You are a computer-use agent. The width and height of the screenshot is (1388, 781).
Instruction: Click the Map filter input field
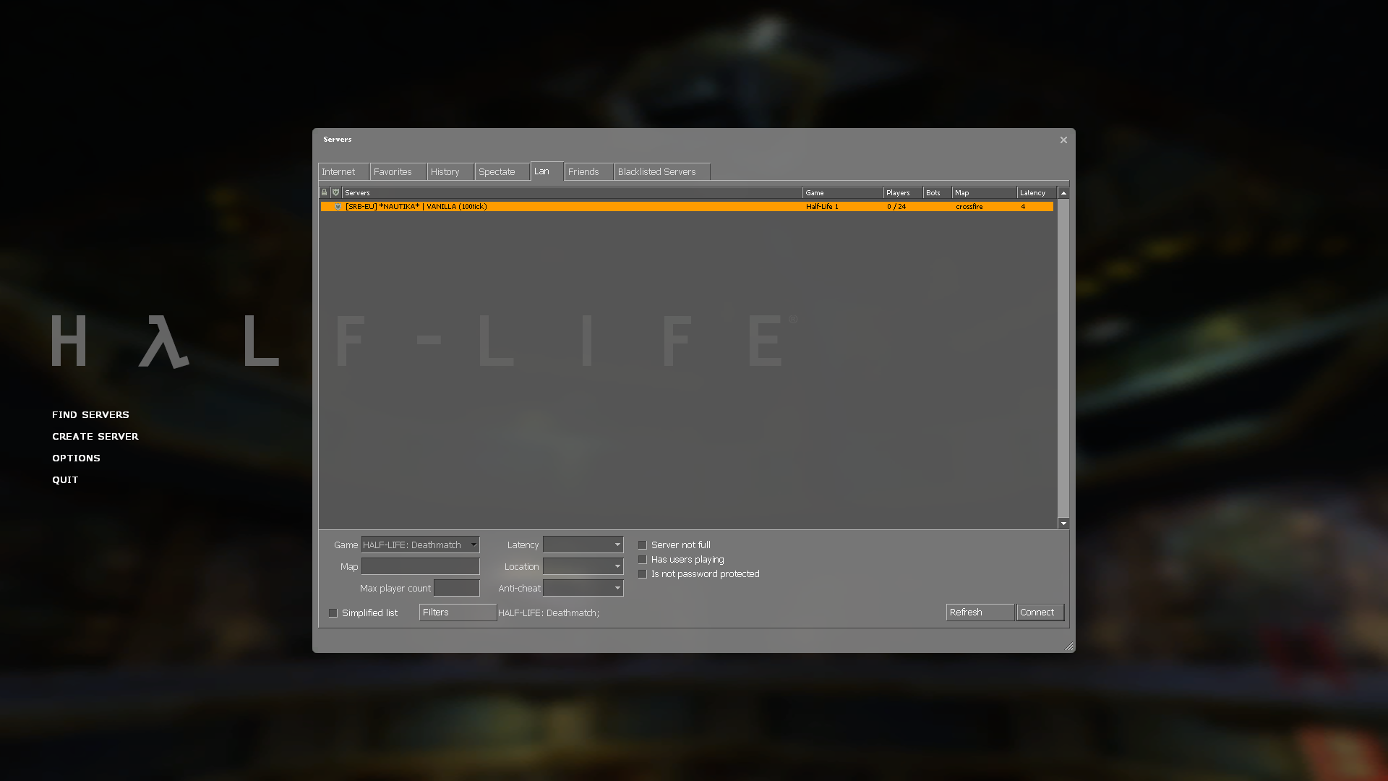point(420,567)
